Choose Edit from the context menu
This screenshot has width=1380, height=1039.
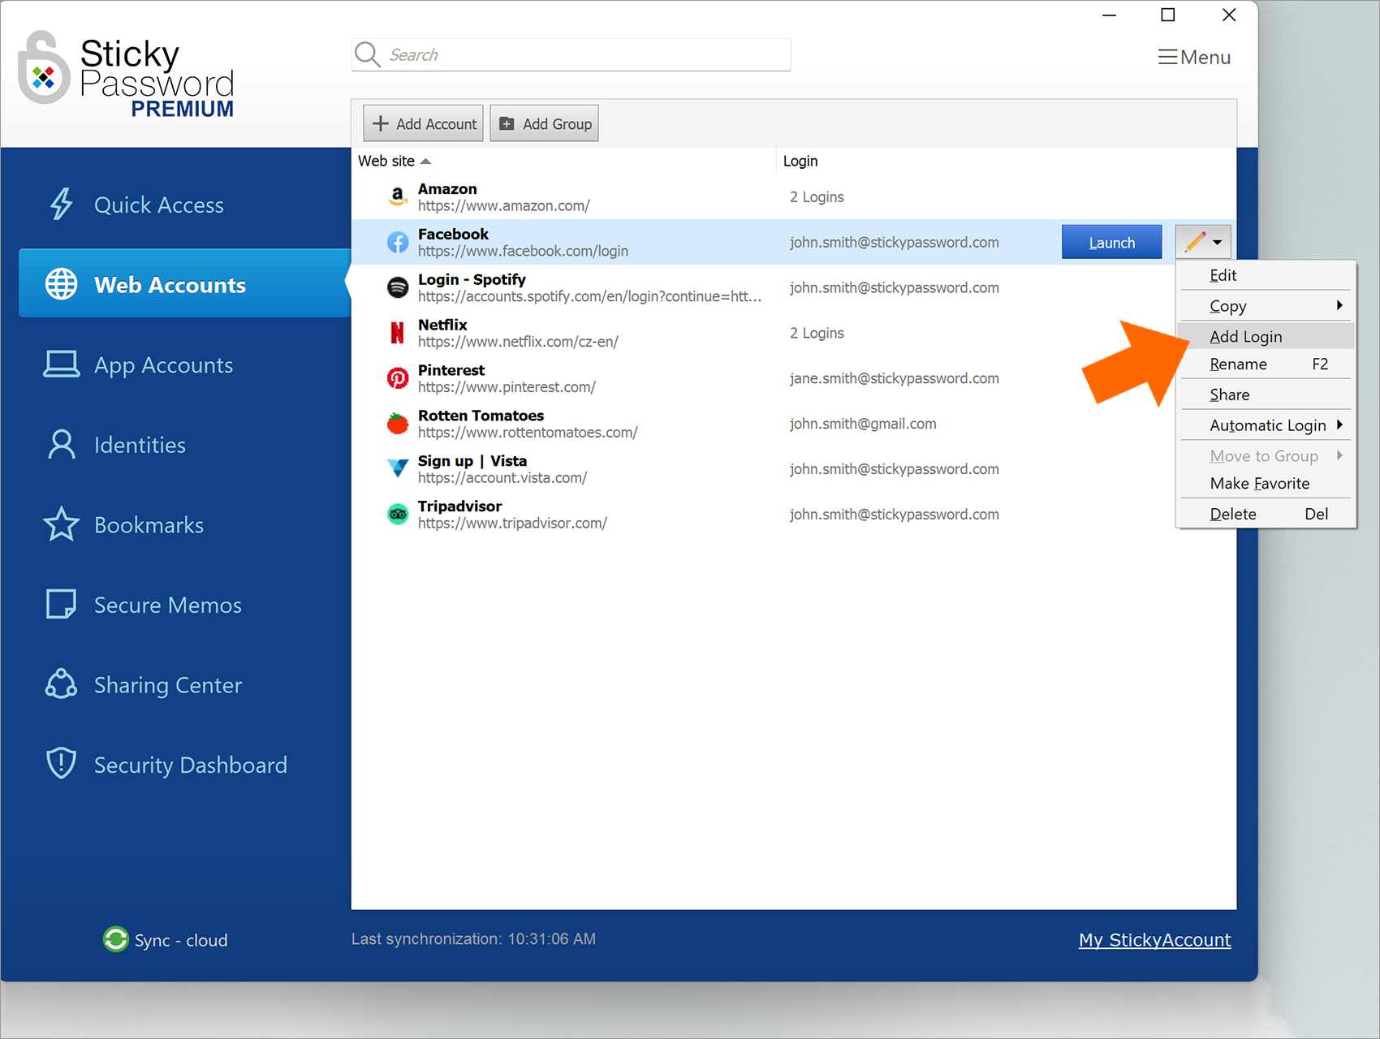click(1266, 275)
